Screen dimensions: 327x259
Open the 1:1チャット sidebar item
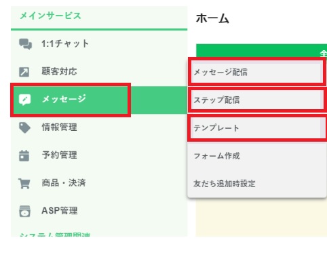tap(99, 44)
